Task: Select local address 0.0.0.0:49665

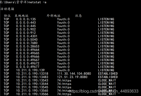Action: 28,53
